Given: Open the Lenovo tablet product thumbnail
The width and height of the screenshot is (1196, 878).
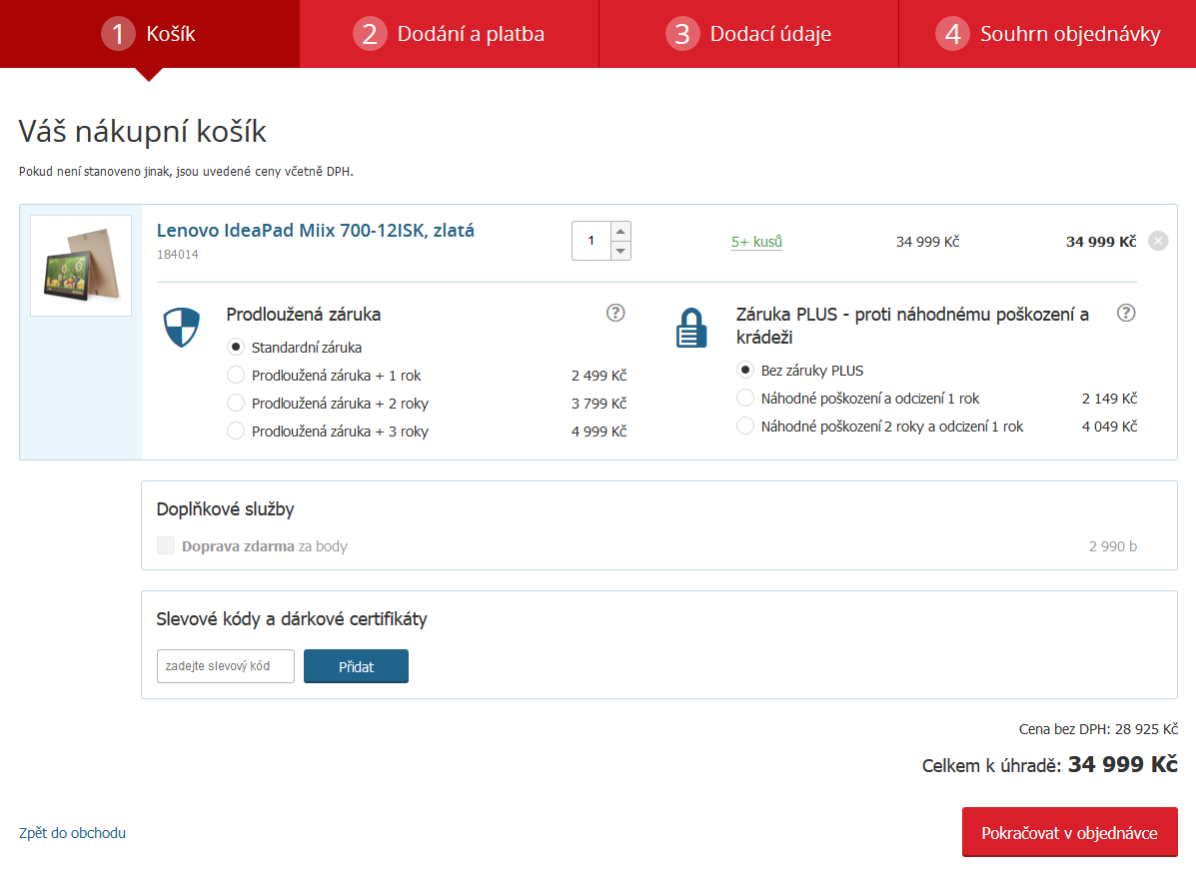Looking at the screenshot, I should click(81, 266).
